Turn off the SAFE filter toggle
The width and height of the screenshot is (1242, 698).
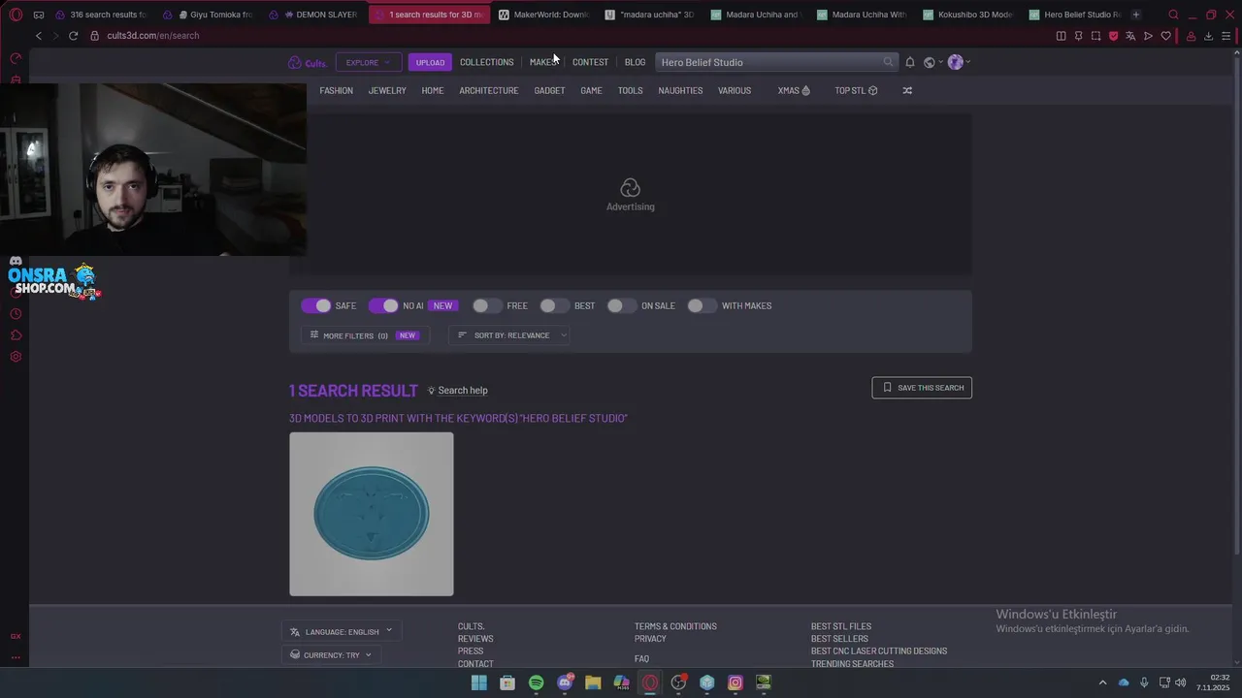(316, 305)
